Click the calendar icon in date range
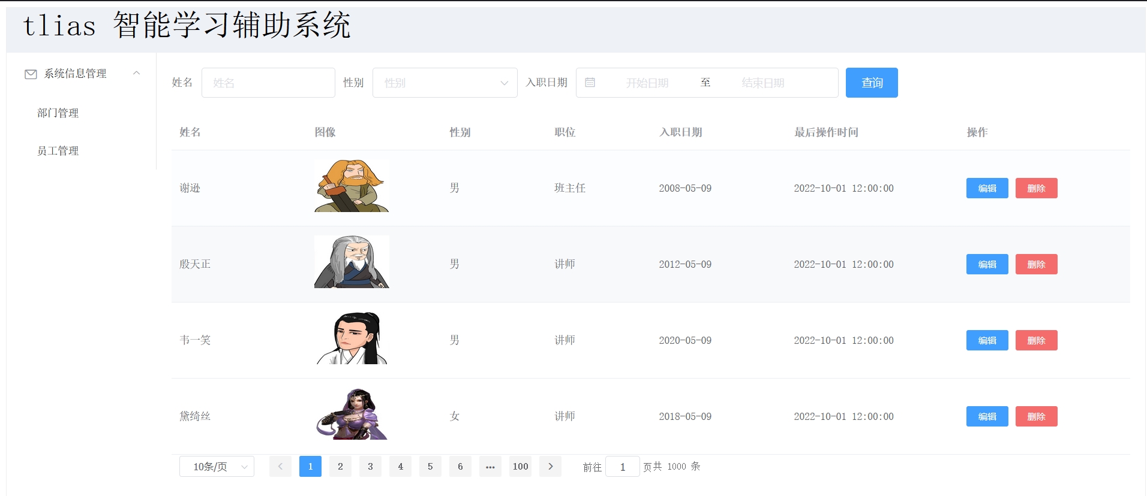The height and width of the screenshot is (496, 1147). (x=590, y=83)
